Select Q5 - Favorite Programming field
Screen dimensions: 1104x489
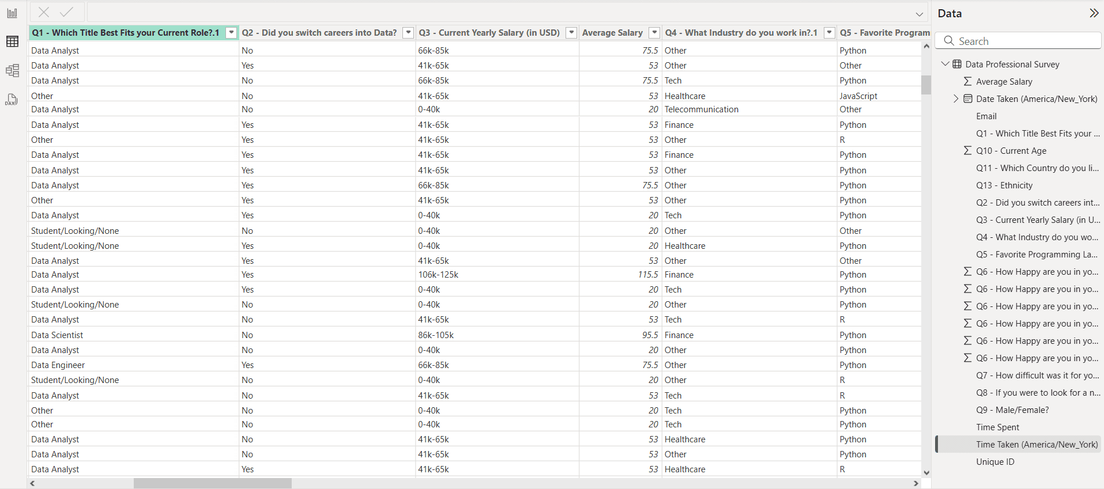1037,254
